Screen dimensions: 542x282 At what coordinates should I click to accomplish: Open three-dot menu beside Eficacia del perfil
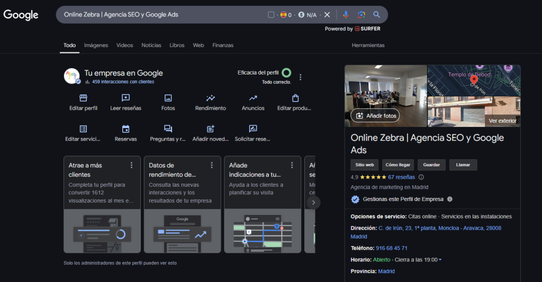coord(301,77)
